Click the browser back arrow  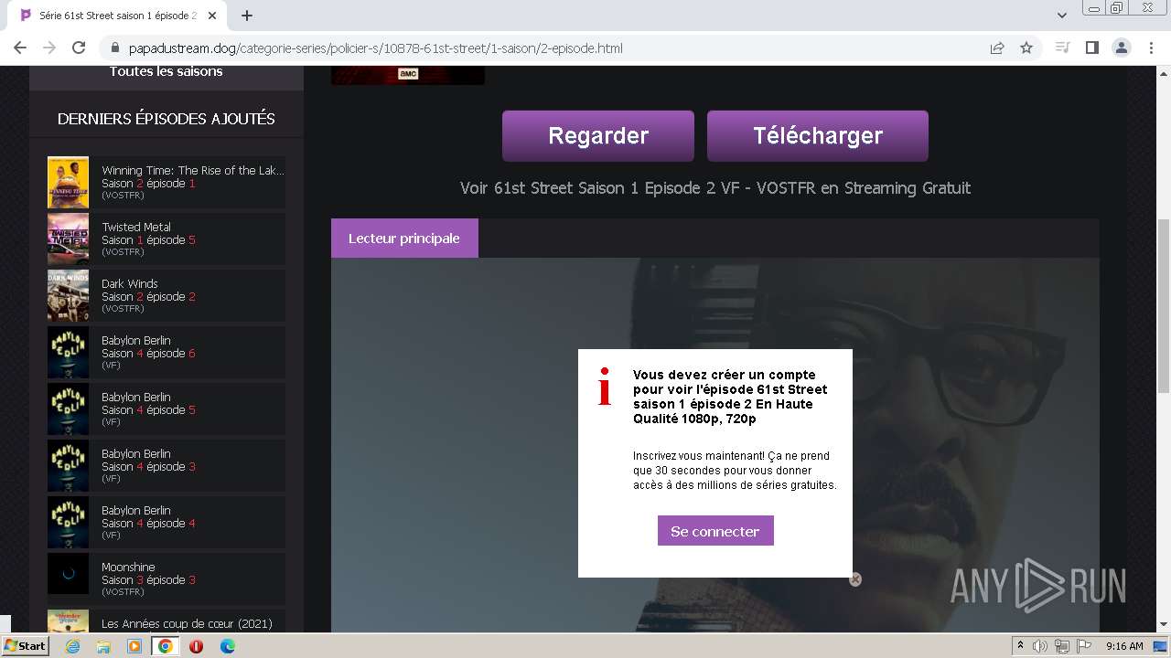point(20,48)
